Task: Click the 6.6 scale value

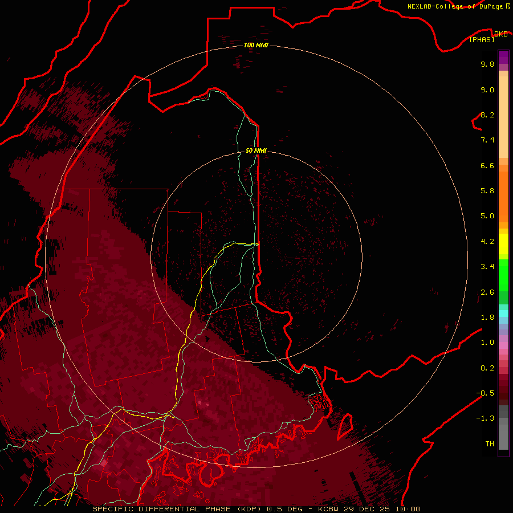Action: pyautogui.click(x=487, y=165)
